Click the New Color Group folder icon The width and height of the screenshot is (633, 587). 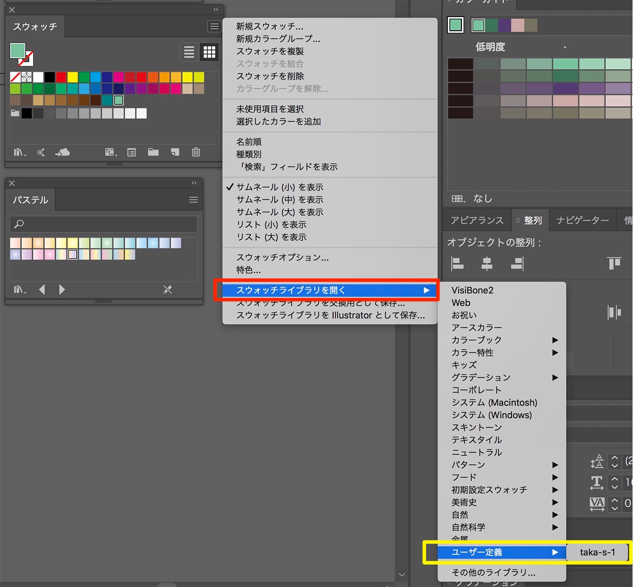(x=153, y=152)
